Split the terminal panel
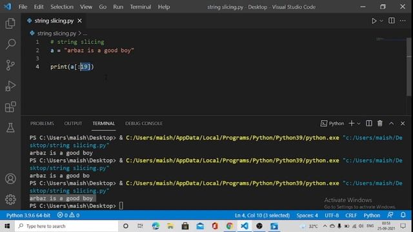 (x=368, y=123)
